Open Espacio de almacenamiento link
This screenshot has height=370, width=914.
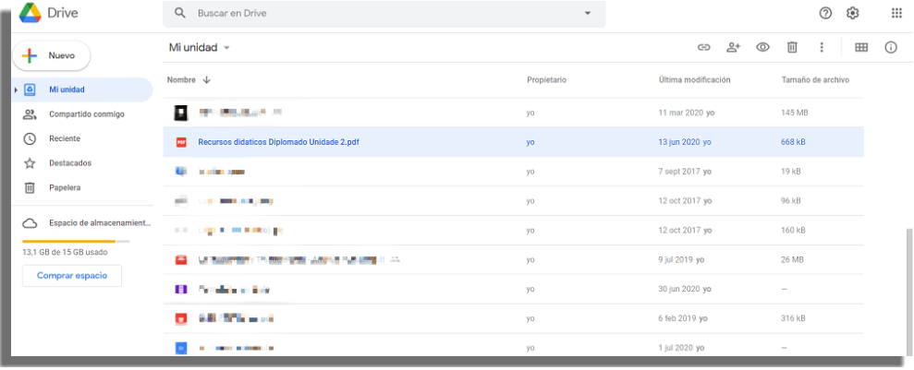pyautogui.click(x=100, y=222)
